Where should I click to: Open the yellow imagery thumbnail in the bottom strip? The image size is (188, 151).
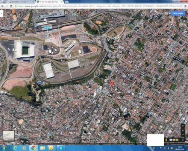[x=174, y=140]
